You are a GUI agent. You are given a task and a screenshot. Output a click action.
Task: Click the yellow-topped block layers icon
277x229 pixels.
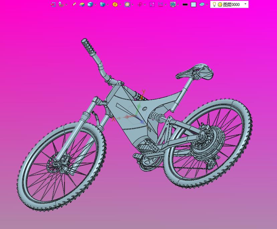pyautogui.click(x=82, y=4)
